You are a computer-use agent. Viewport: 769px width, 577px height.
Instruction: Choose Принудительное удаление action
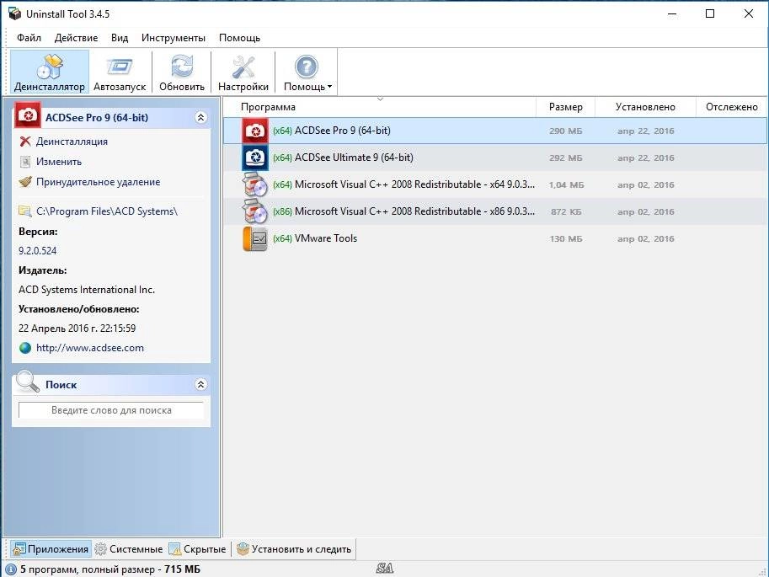[x=98, y=182]
